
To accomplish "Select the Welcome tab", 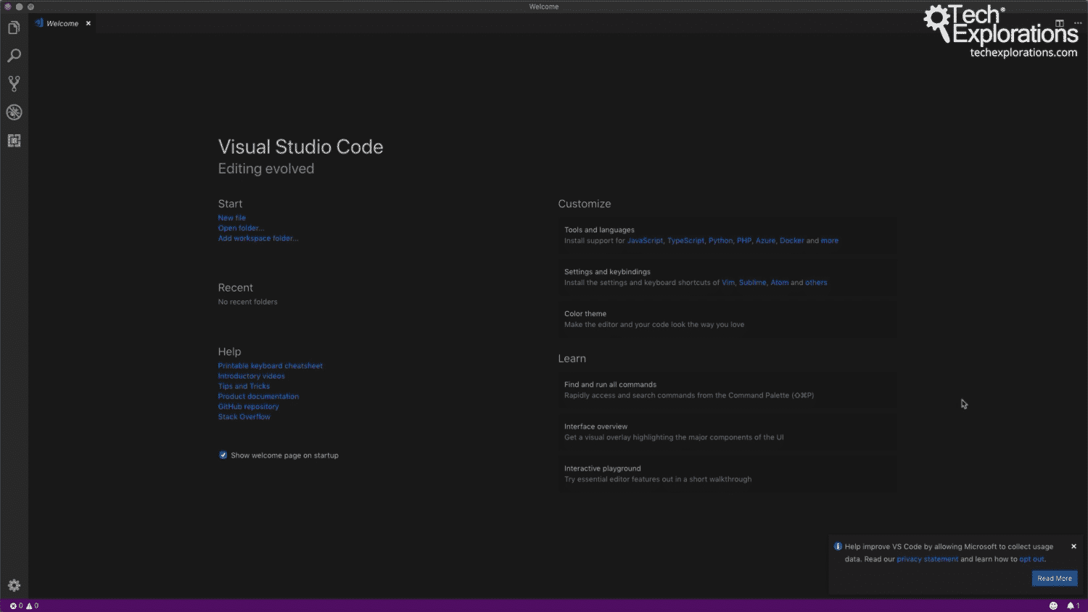I will click(x=62, y=23).
